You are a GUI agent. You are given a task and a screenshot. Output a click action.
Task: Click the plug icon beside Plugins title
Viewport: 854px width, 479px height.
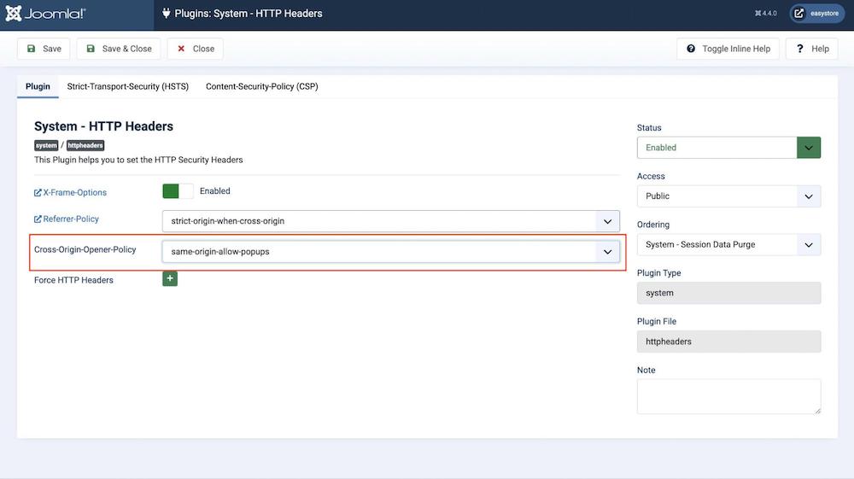(166, 14)
